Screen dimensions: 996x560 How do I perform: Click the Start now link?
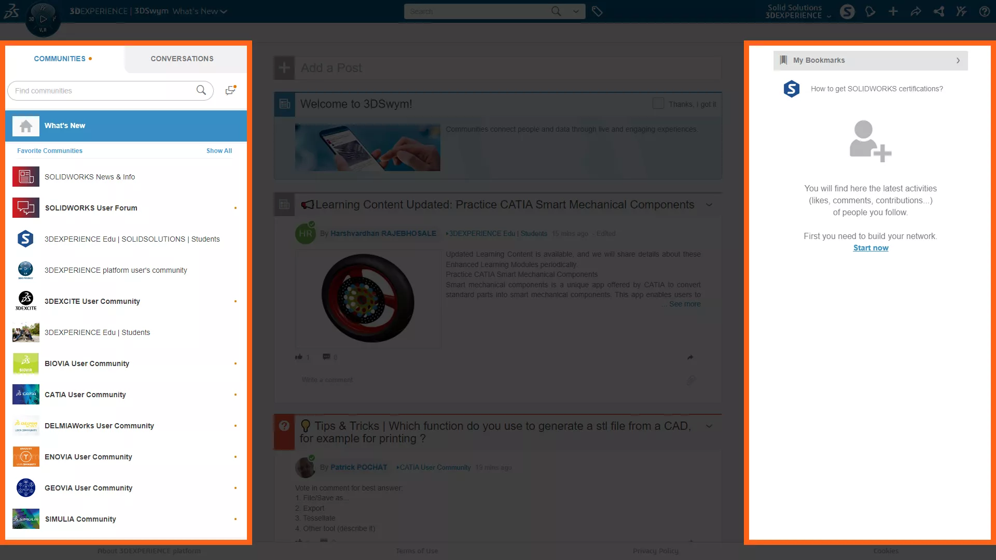pos(870,248)
